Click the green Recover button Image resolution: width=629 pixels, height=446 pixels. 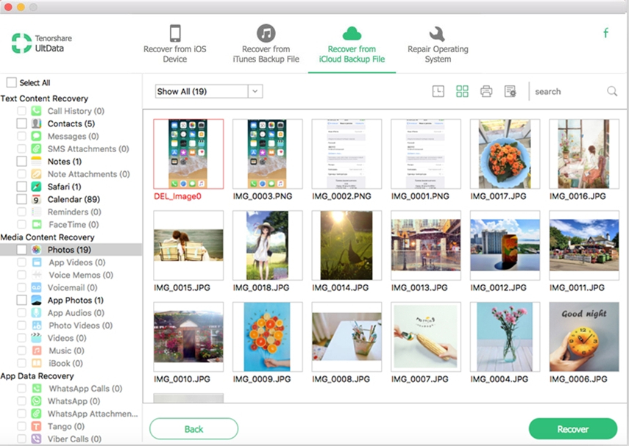tap(573, 429)
